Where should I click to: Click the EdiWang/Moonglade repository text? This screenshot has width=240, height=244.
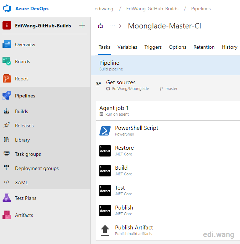[131, 89]
